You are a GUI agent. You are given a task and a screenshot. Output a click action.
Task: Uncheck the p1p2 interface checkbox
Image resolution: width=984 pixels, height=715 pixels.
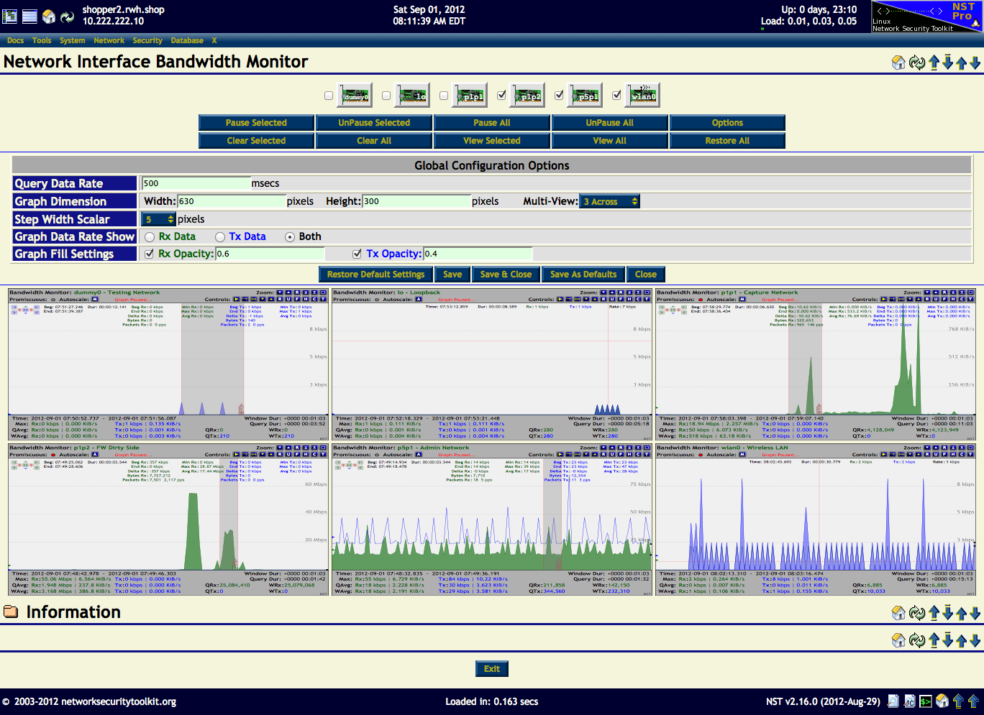click(501, 95)
